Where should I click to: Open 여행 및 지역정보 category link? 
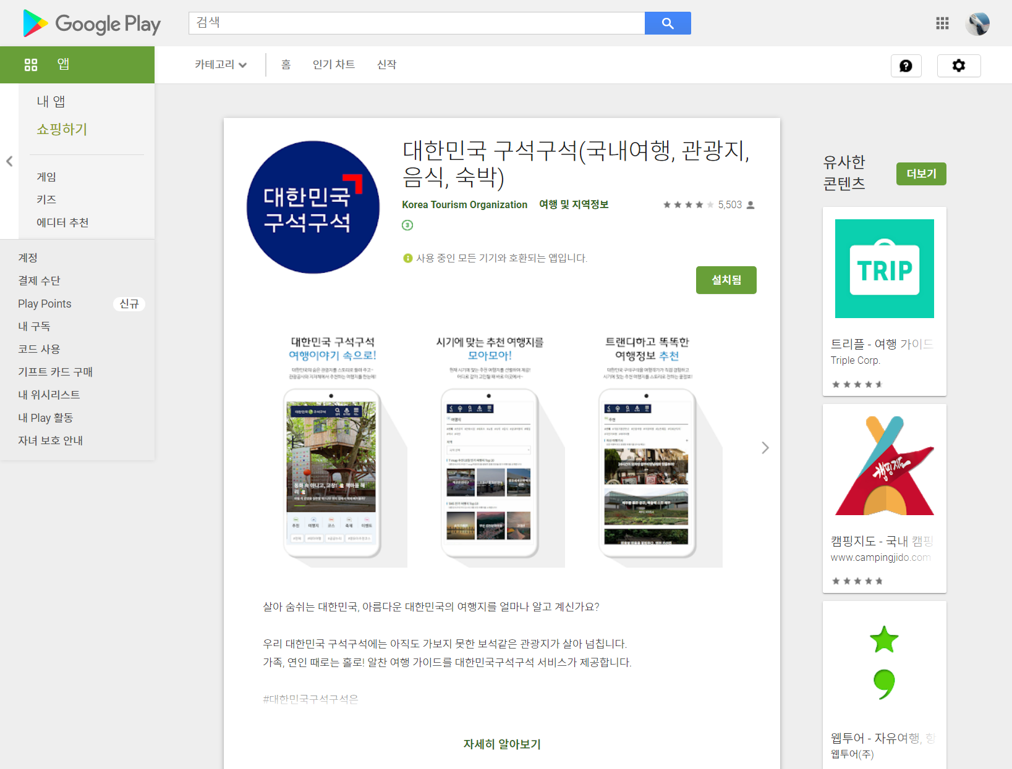pos(574,204)
